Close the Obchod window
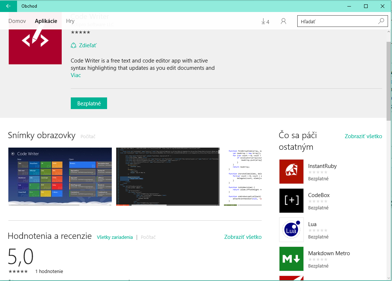Viewport: 392px width, 281px height. pyautogui.click(x=383, y=6)
